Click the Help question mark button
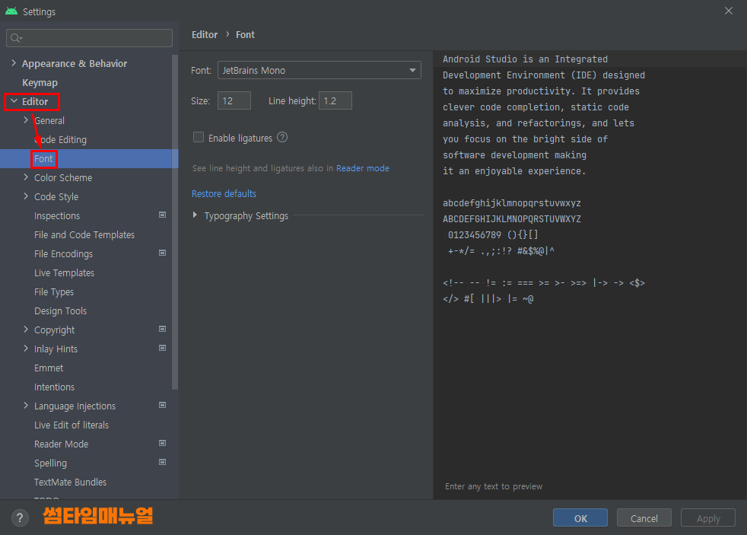Viewport: 747px width, 535px height. tap(20, 517)
